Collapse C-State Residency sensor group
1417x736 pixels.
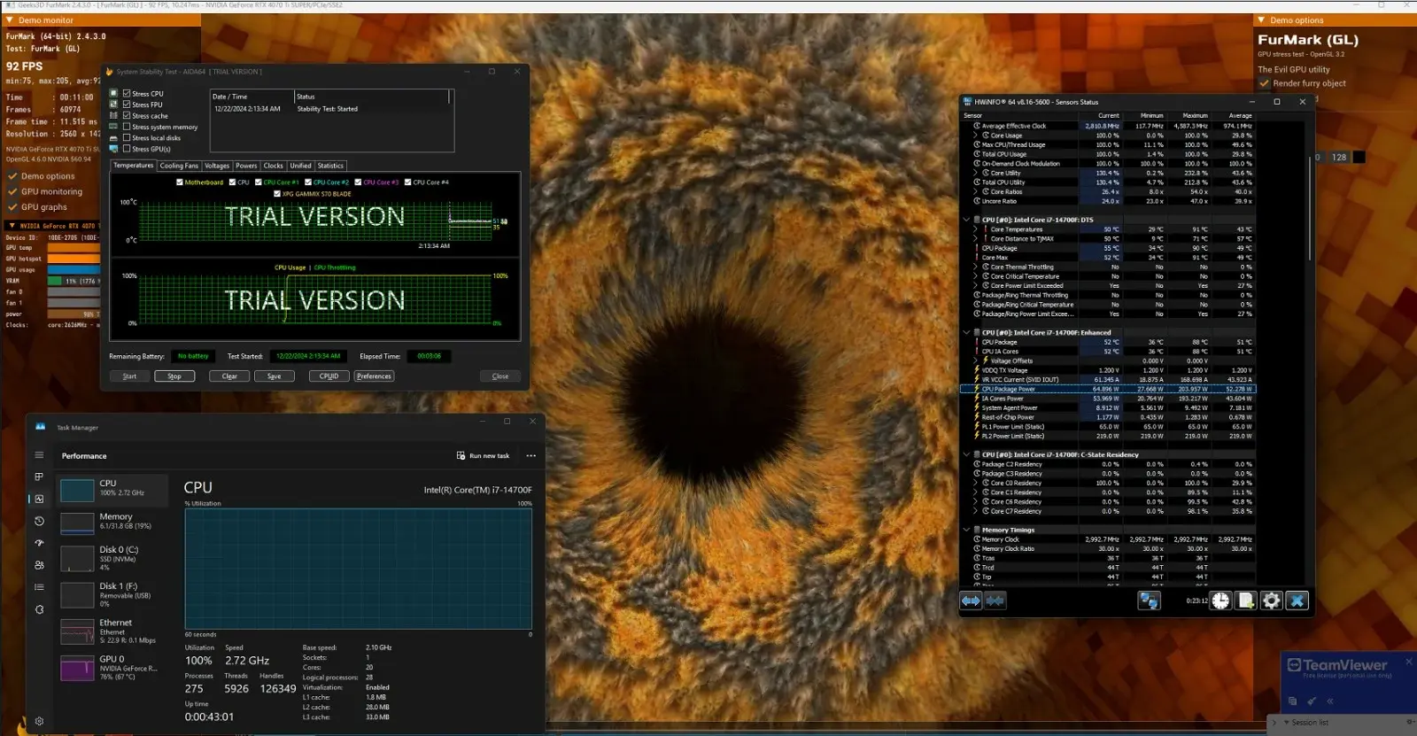pos(966,454)
